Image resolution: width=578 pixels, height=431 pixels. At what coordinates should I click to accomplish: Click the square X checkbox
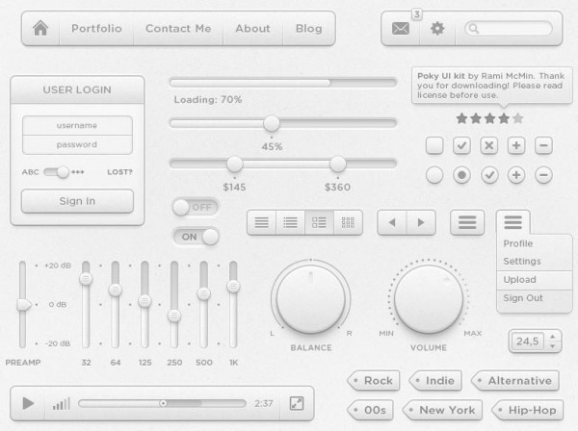click(488, 145)
